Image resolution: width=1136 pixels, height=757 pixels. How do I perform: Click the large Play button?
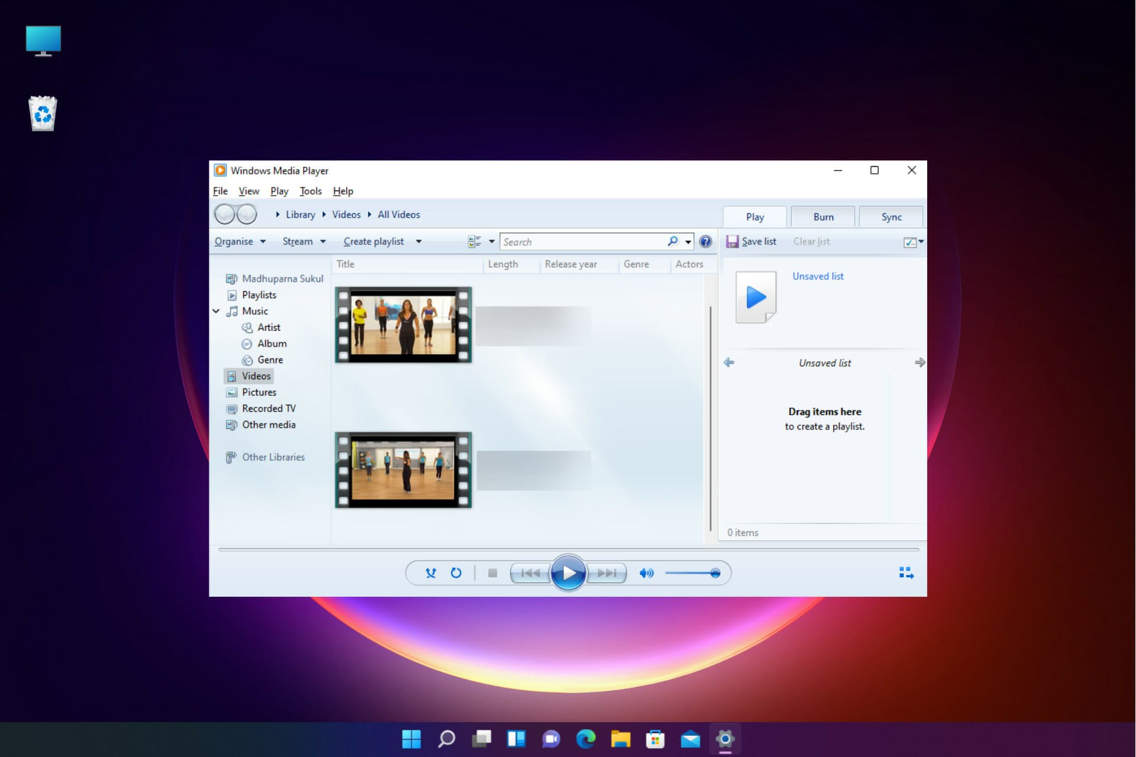pos(568,572)
